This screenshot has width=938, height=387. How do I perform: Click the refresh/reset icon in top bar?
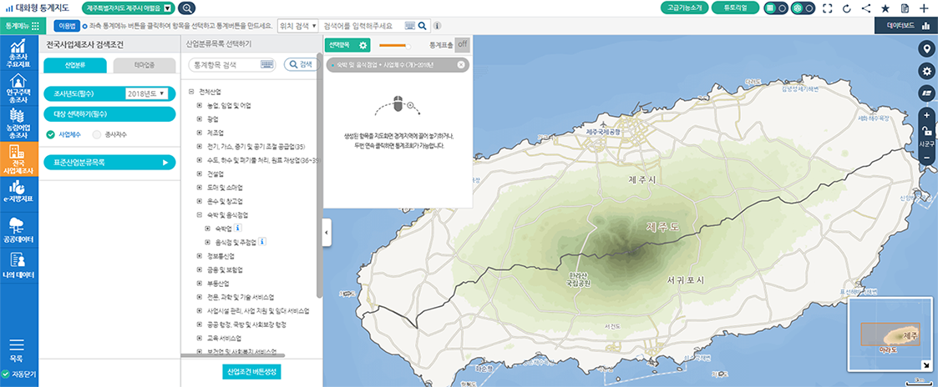[846, 8]
